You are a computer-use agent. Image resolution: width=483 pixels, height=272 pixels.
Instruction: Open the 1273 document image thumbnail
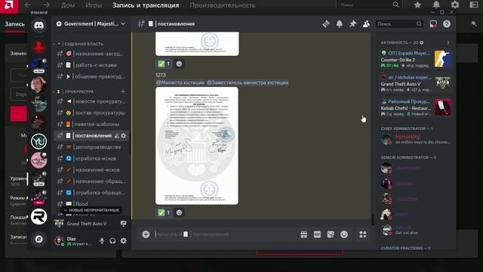pyautogui.click(x=197, y=146)
